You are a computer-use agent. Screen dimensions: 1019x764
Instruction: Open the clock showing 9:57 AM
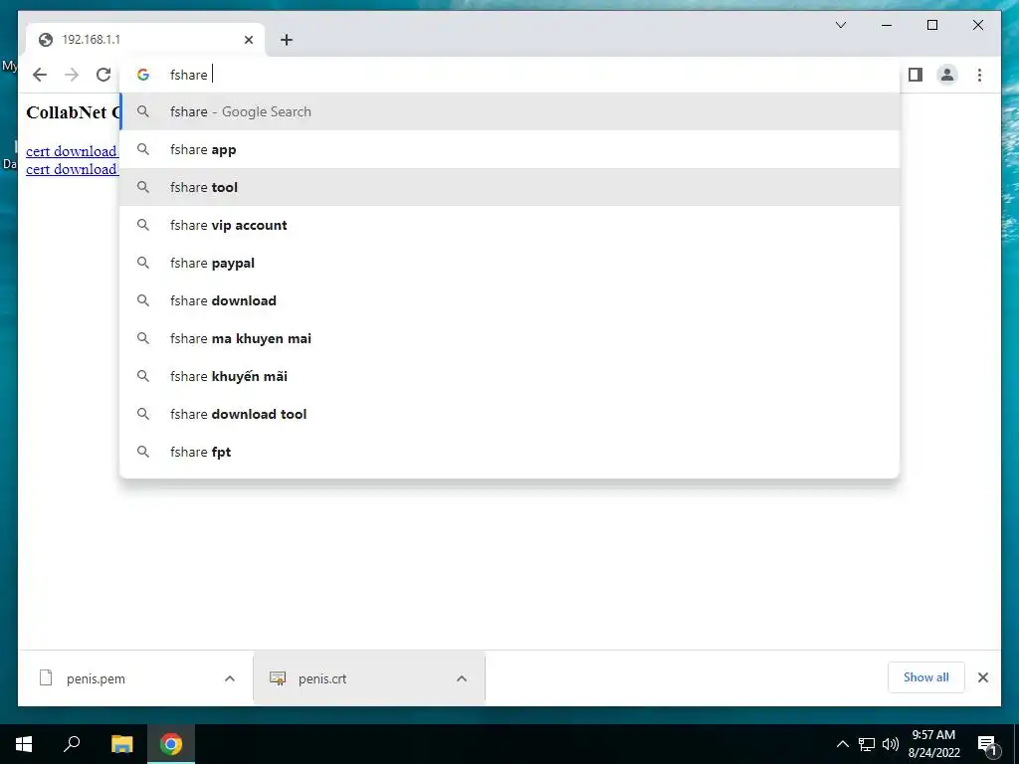pos(933,744)
